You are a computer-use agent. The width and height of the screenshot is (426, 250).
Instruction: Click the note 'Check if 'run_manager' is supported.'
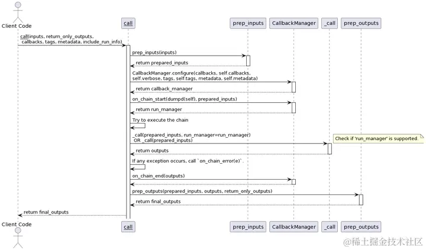[378, 138]
